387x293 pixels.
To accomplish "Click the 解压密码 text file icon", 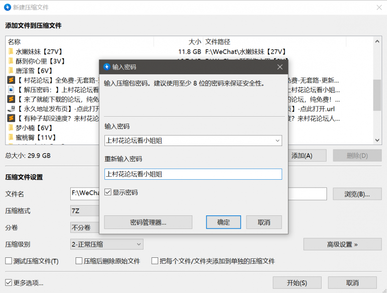I will click(11, 89).
